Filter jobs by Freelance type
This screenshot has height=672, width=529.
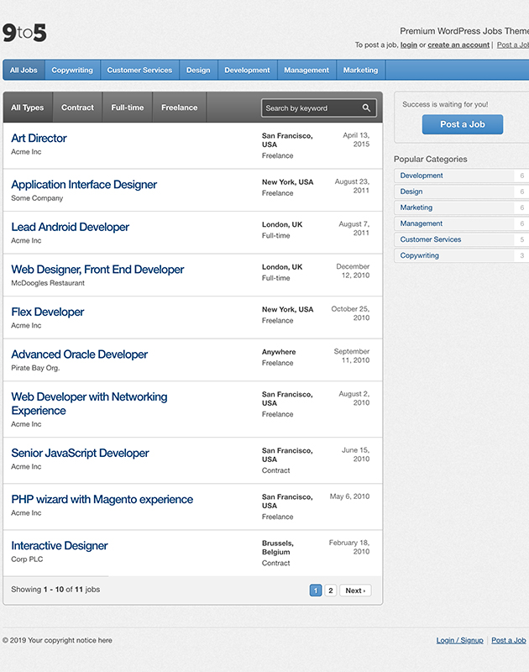pyautogui.click(x=178, y=107)
